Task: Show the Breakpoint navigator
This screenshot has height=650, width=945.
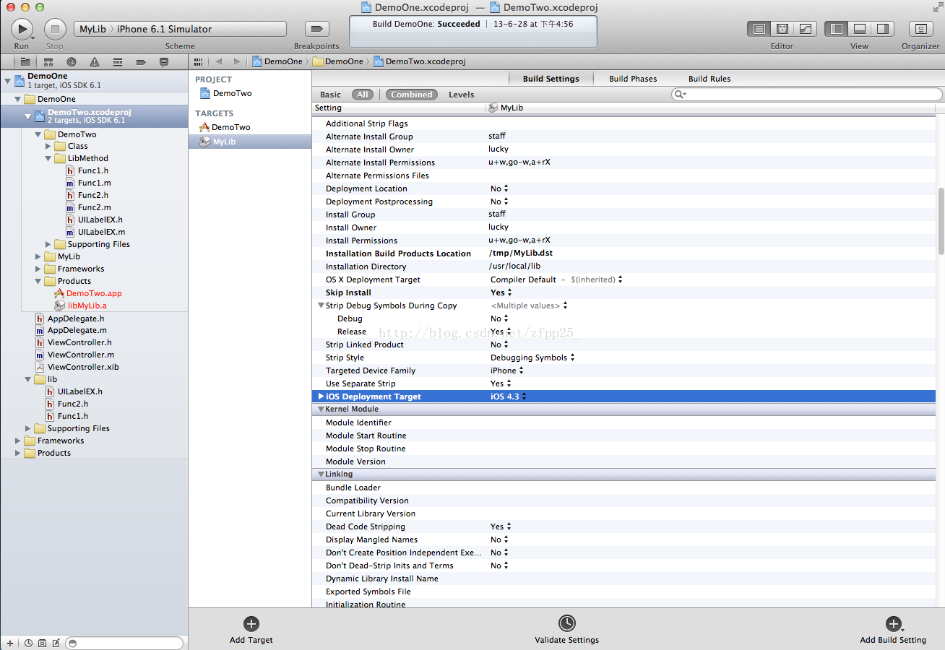Action: click(141, 61)
